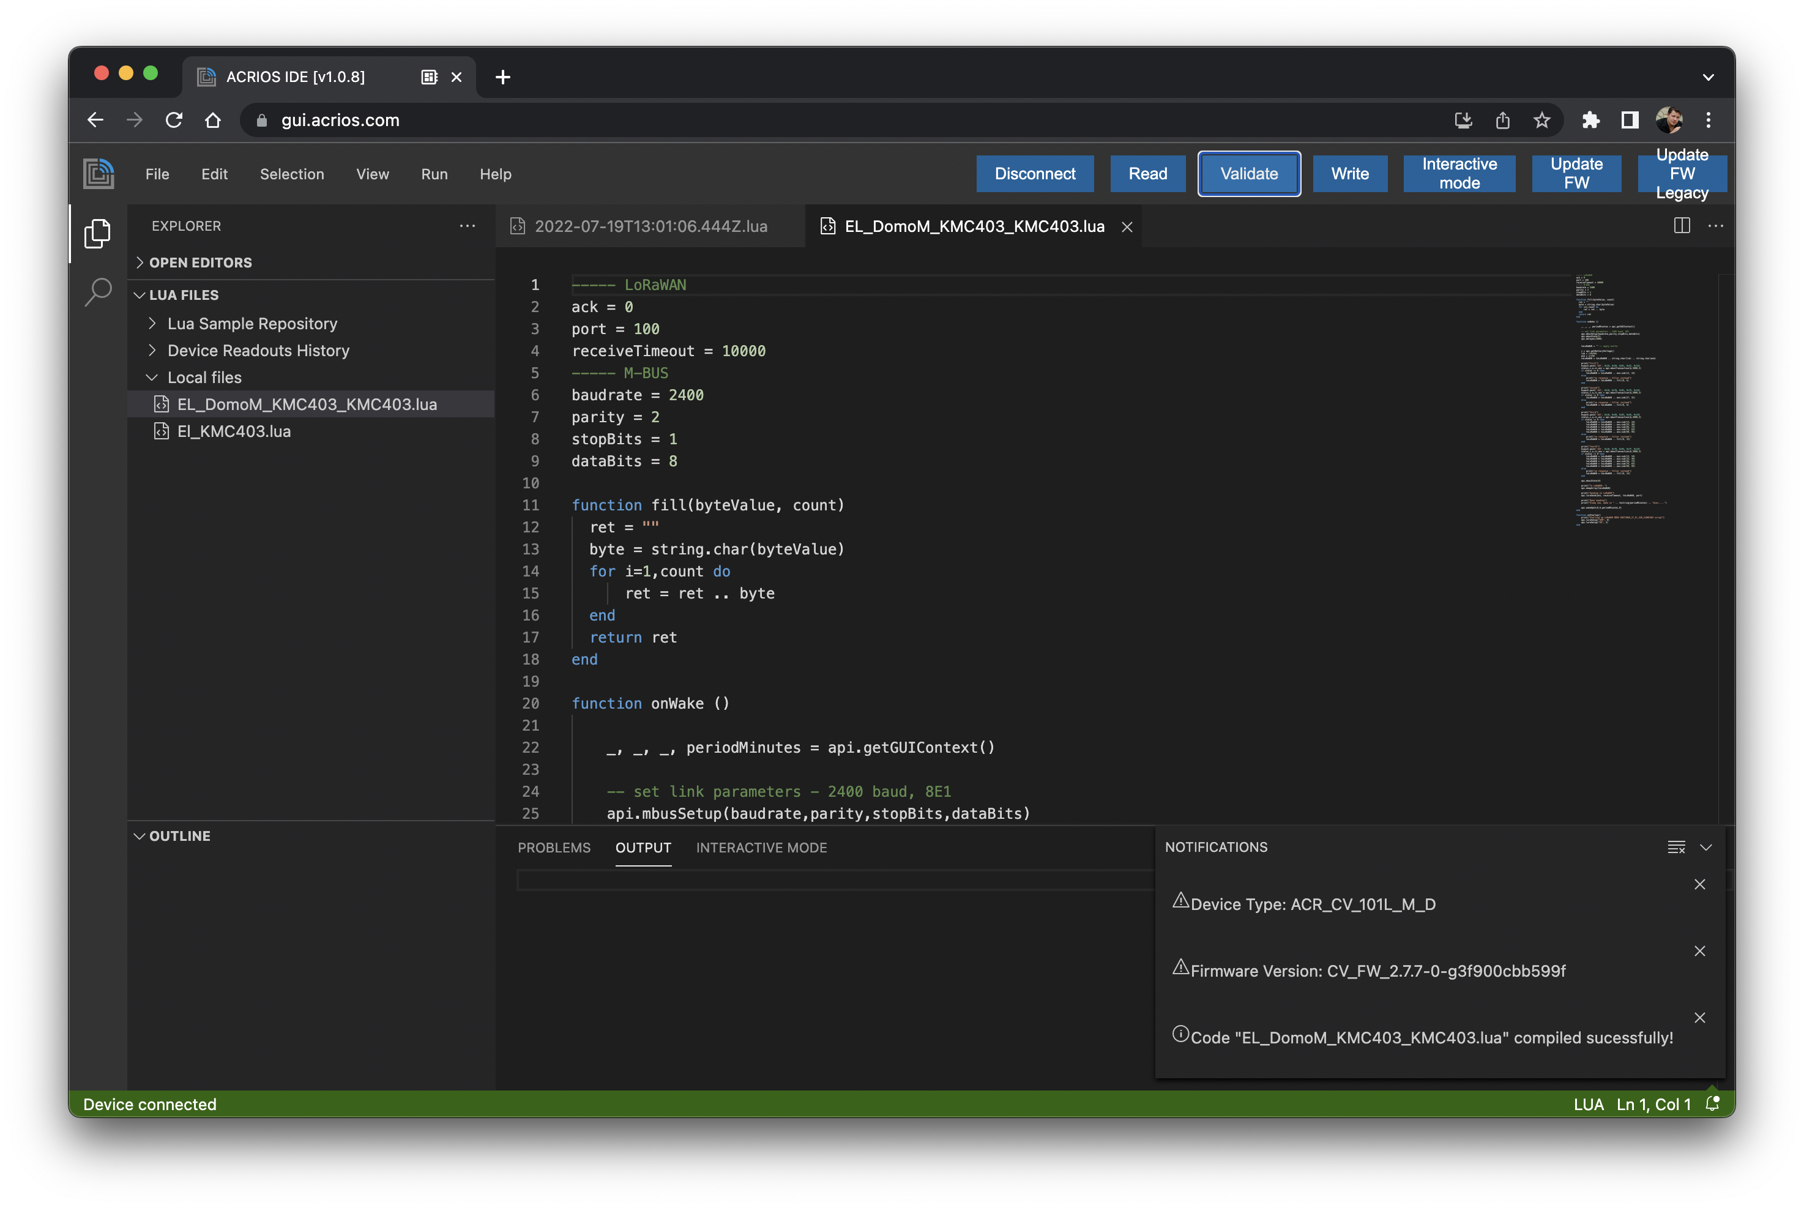Switch to the Output tab
This screenshot has width=1804, height=1208.
point(643,847)
